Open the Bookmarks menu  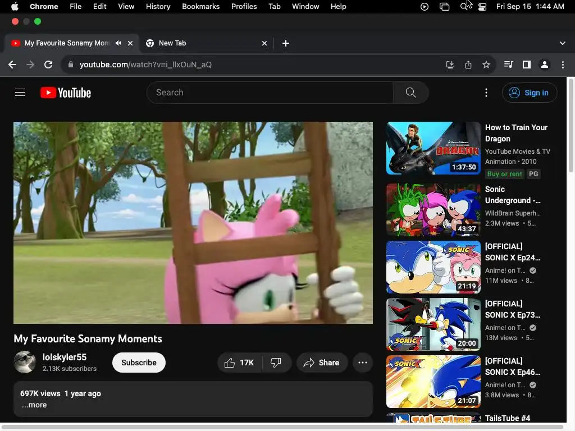pyautogui.click(x=200, y=7)
